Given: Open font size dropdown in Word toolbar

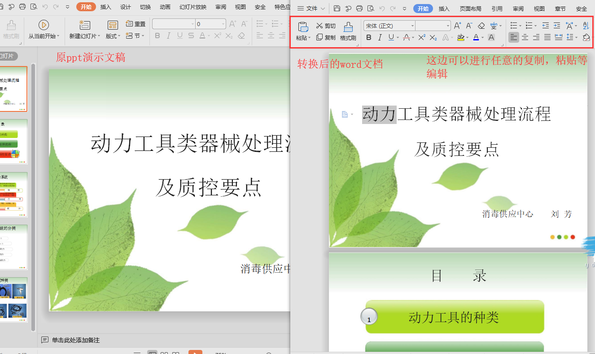Looking at the screenshot, I should pyautogui.click(x=448, y=26).
